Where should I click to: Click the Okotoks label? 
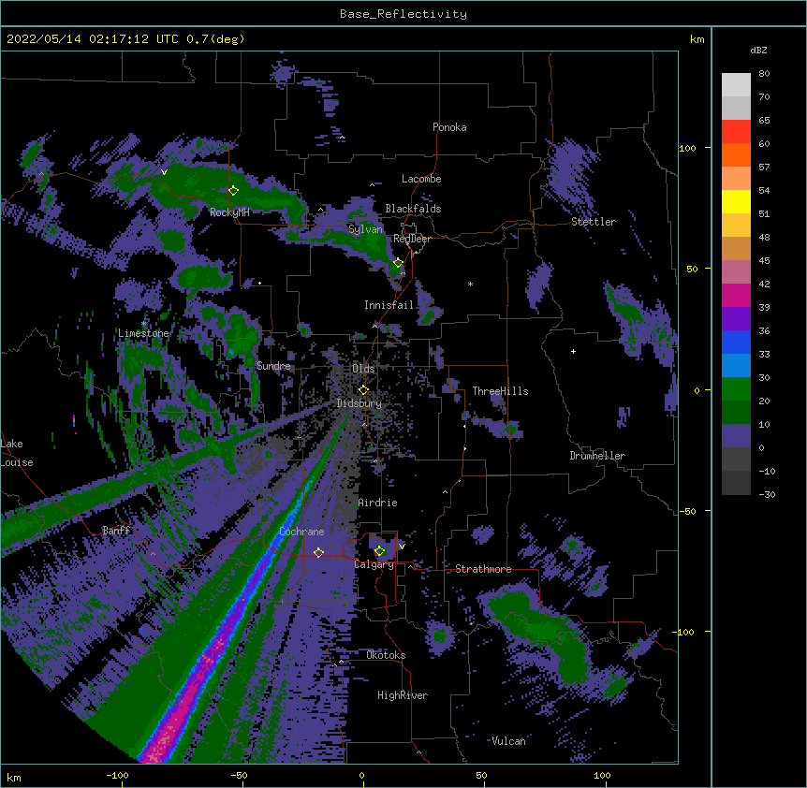coord(386,655)
